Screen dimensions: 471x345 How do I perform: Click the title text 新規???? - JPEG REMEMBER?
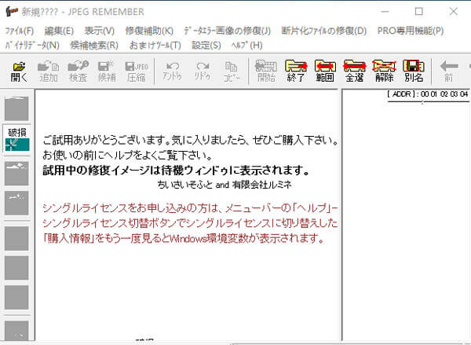(82, 12)
